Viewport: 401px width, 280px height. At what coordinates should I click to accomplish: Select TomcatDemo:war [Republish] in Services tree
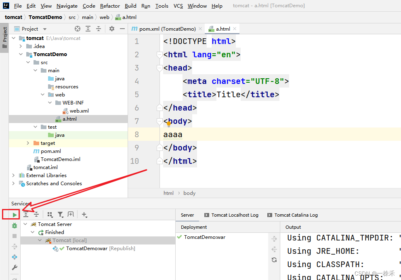click(101, 248)
